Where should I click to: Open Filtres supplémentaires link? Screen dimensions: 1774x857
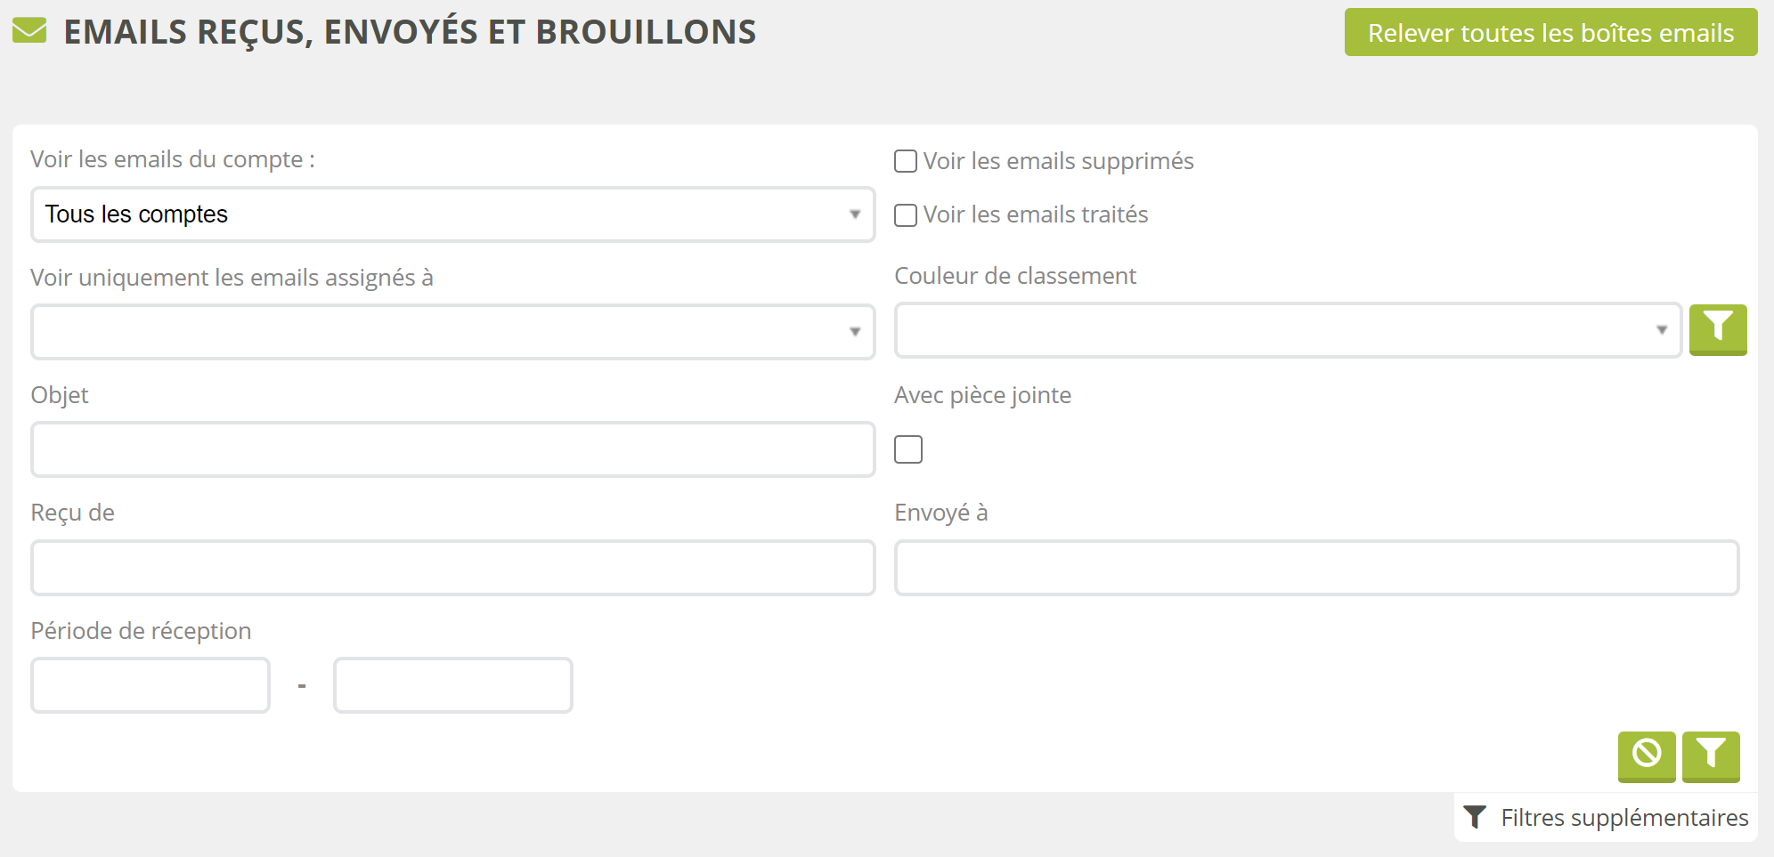(x=1623, y=817)
